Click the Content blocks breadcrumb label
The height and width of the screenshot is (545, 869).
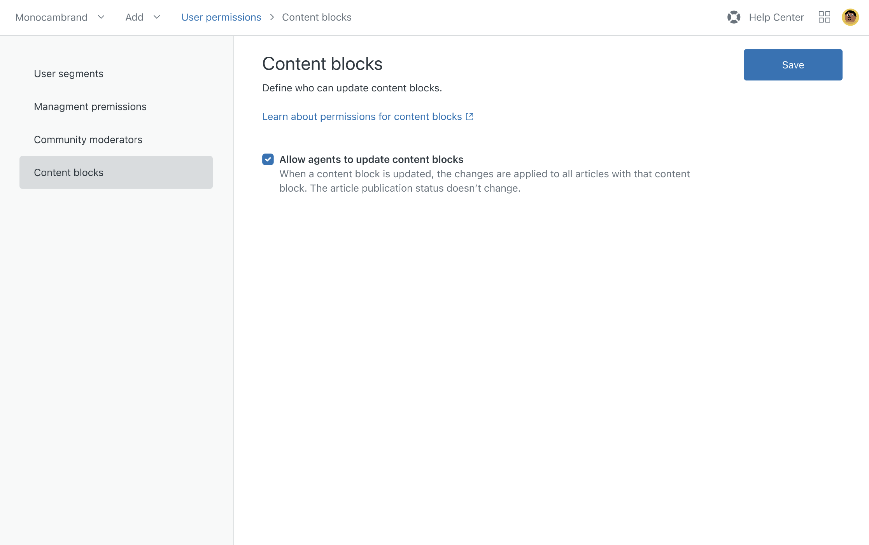click(x=317, y=17)
